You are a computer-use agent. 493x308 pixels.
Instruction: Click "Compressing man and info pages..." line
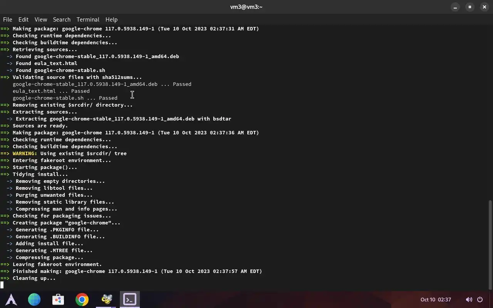[66, 209]
